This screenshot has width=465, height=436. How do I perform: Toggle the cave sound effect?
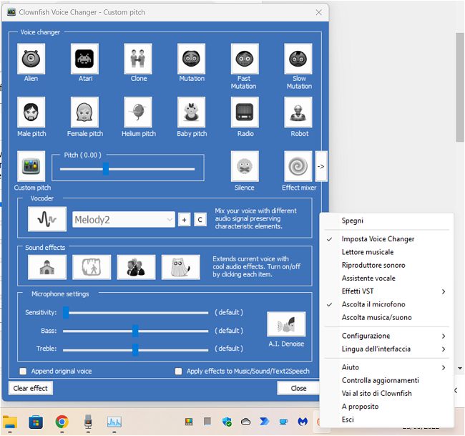pos(92,267)
